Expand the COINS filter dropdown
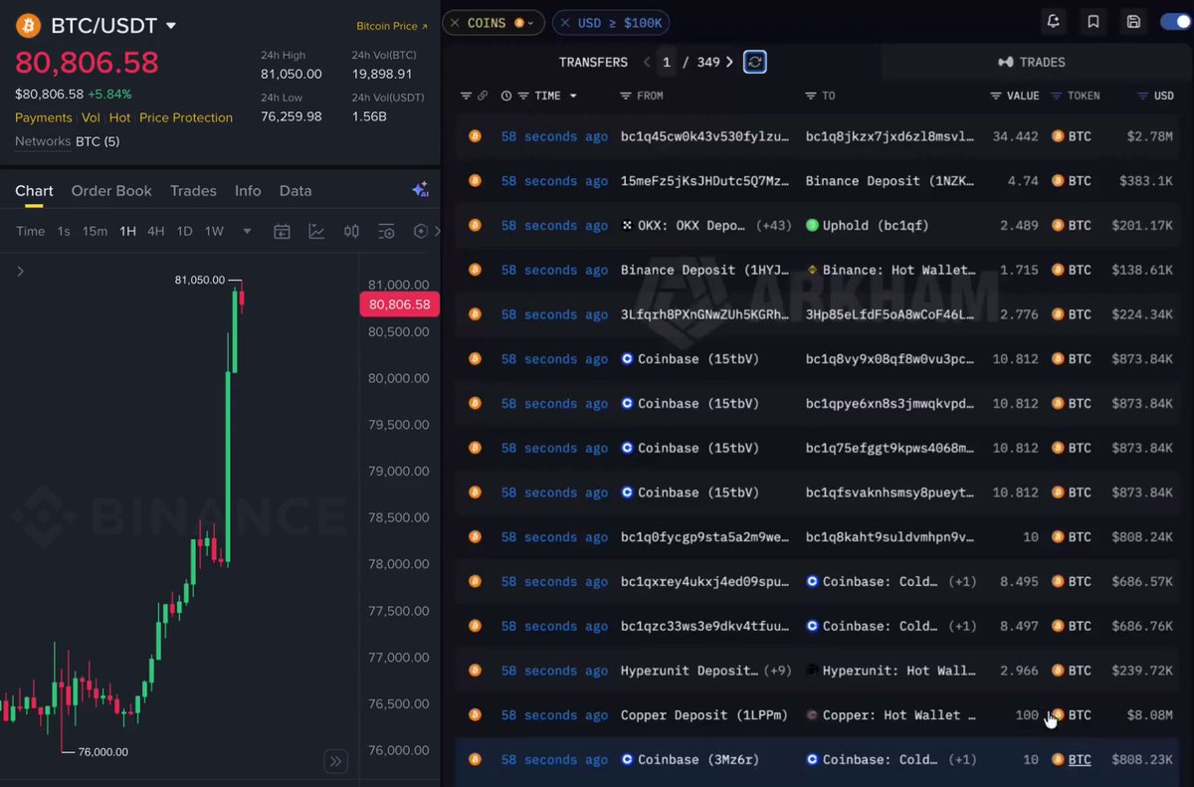Image resolution: width=1194 pixels, height=787 pixels. point(531,23)
